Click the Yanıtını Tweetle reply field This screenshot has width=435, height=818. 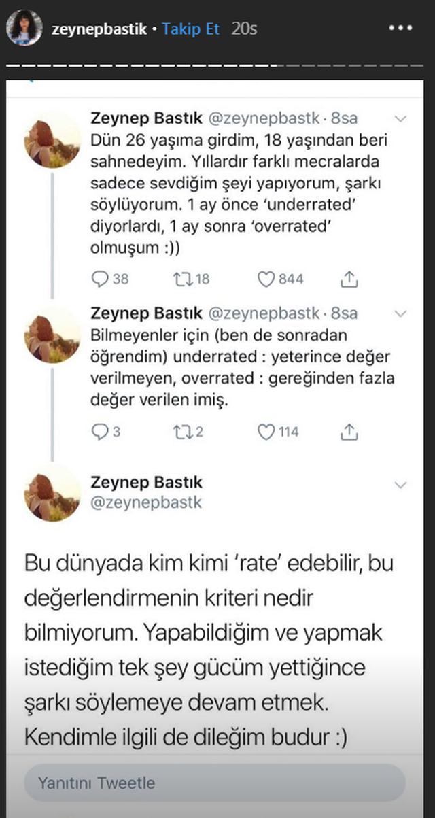pos(217,783)
